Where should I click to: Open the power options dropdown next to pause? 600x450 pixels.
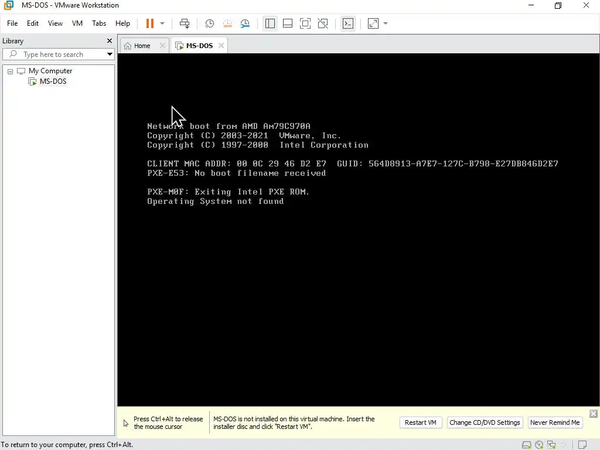click(162, 23)
